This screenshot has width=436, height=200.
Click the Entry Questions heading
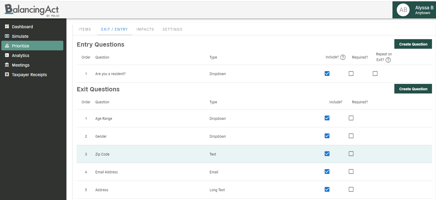pyautogui.click(x=100, y=44)
